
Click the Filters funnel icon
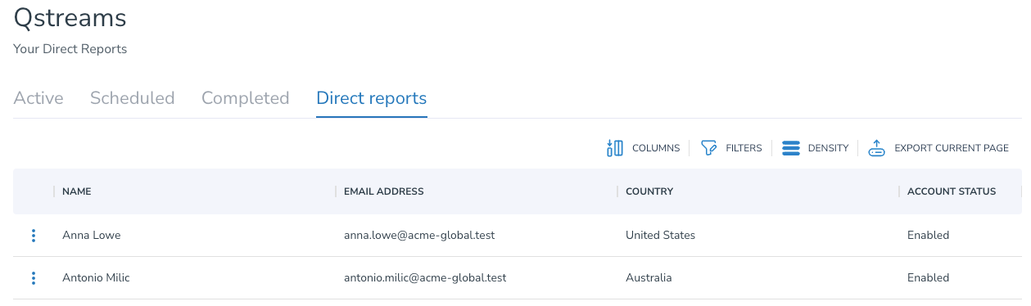[709, 148]
